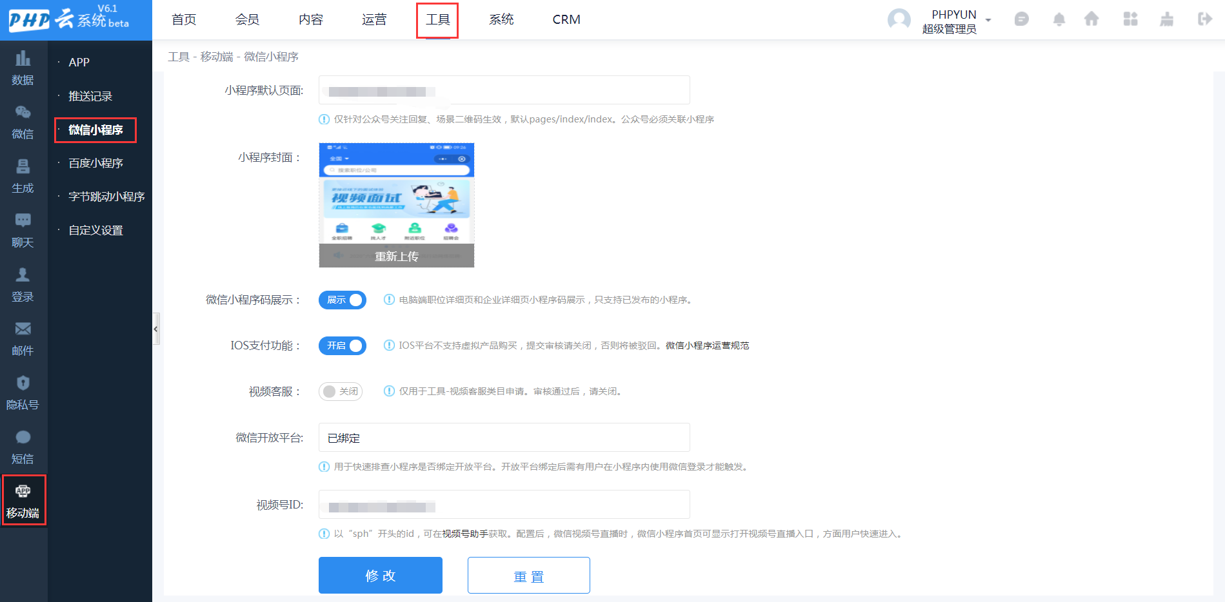Toggle the 微信小程序码展示 switch

tap(343, 300)
